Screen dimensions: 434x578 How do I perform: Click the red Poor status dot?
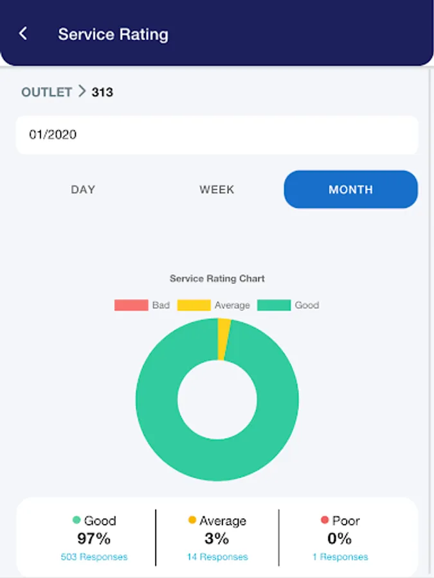[x=325, y=520]
